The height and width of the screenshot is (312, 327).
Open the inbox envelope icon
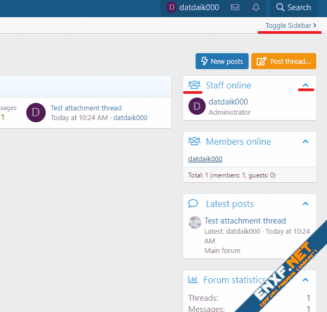(x=235, y=8)
